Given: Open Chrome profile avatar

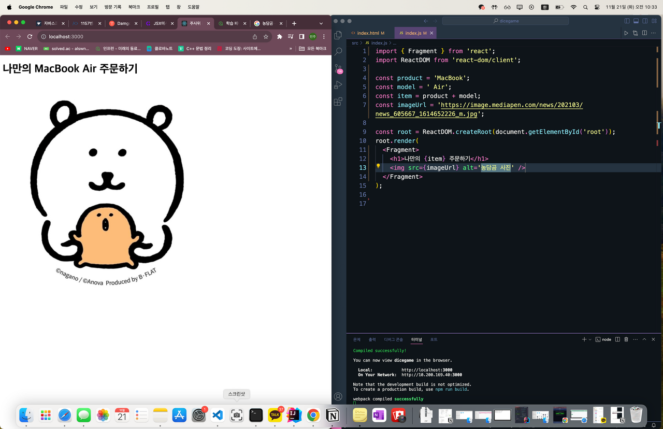Looking at the screenshot, I should (x=313, y=37).
